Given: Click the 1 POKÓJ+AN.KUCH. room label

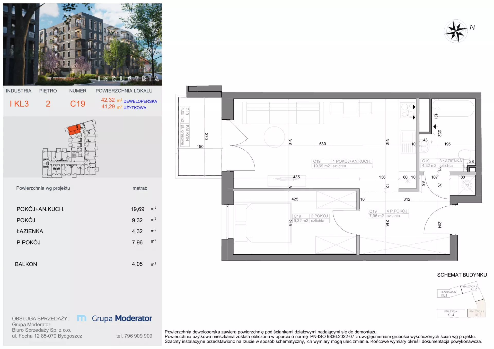Looking at the screenshot, I should coord(351,161).
